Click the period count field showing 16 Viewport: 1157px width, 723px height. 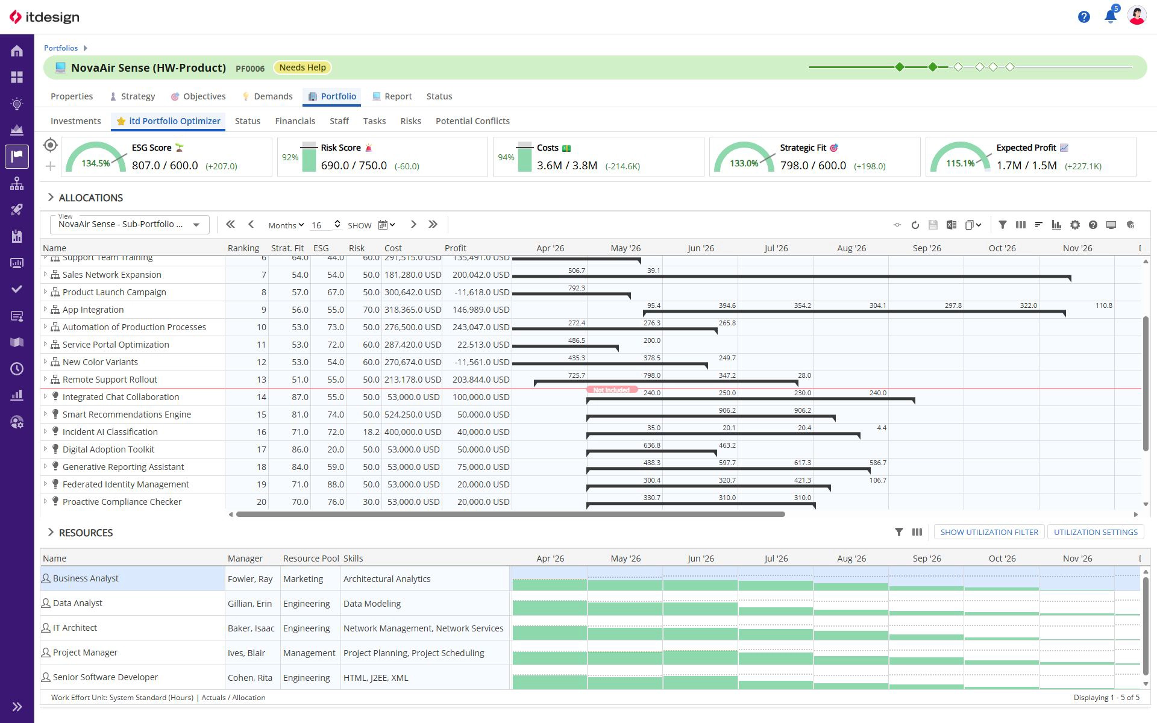pos(321,225)
